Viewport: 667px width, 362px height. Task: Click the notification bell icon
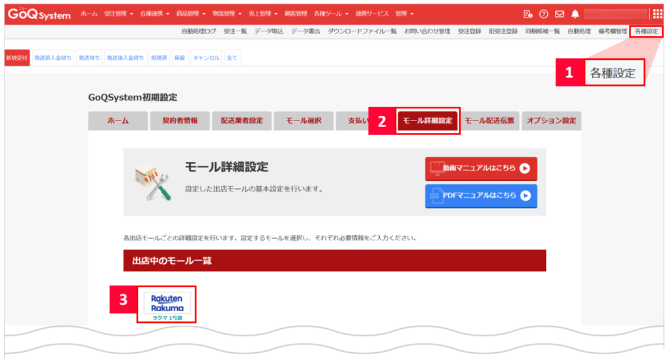[x=575, y=14]
